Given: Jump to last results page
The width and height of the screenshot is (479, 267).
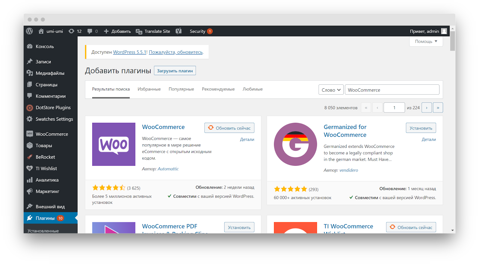Looking at the screenshot, I should [438, 107].
